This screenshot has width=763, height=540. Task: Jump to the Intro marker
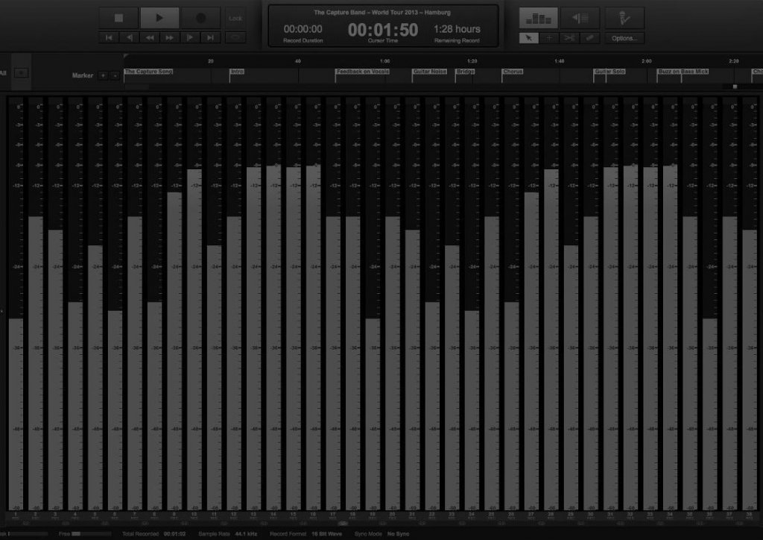point(237,72)
